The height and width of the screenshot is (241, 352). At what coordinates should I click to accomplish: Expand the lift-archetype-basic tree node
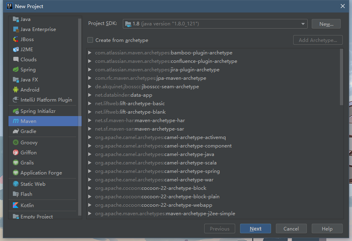coord(90,104)
